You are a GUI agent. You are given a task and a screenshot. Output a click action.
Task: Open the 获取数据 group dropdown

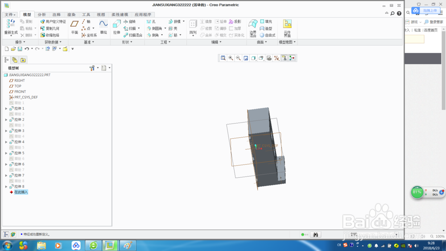53,42
